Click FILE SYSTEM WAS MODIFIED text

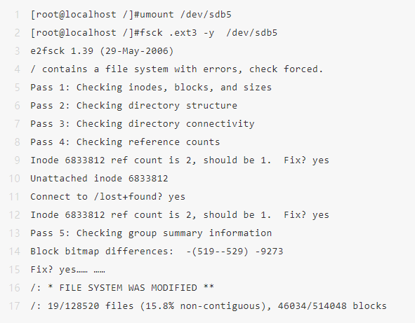point(128,288)
